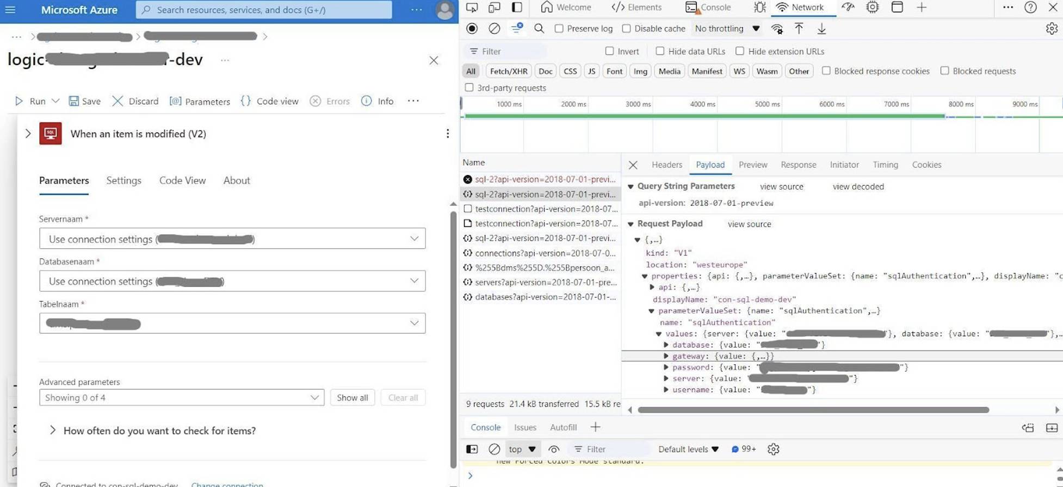Open network search magnifier icon
Image resolution: width=1063 pixels, height=487 pixels.
539,28
